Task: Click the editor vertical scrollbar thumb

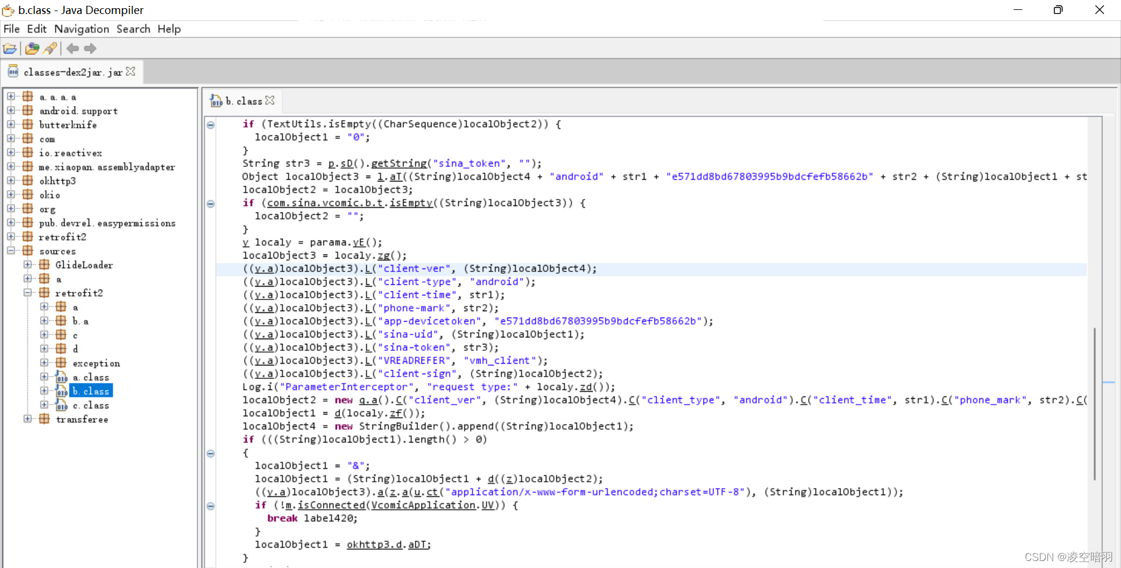Action: coord(1094,403)
